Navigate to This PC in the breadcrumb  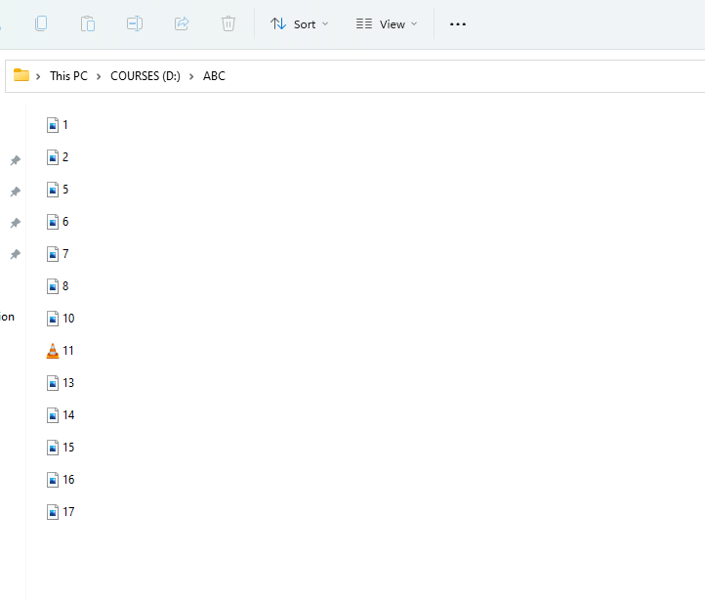68,76
